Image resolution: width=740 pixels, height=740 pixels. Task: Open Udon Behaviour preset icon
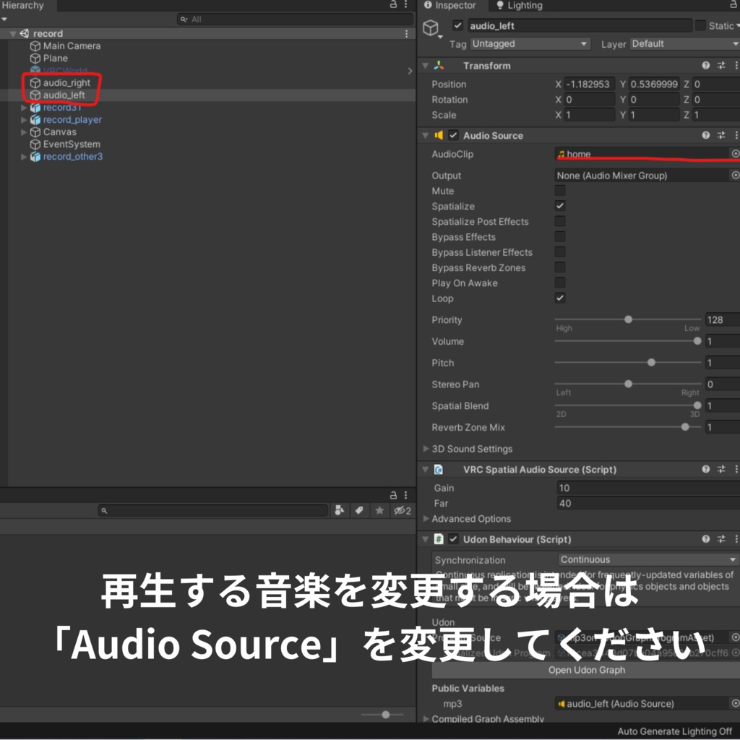coord(721,539)
